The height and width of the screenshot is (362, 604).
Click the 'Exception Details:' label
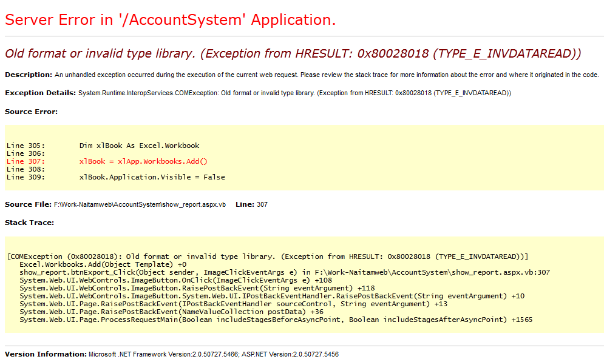(41, 93)
